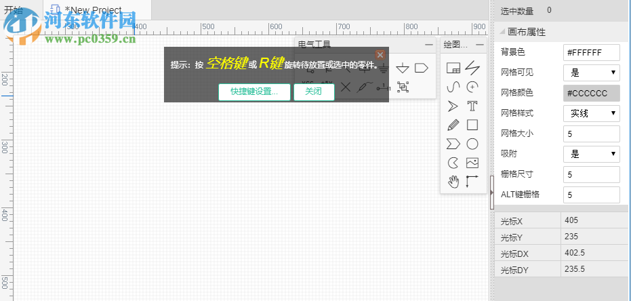Screen dimensions: 631x301
Task: Select the arc tool with plus sign
Action: point(472,87)
